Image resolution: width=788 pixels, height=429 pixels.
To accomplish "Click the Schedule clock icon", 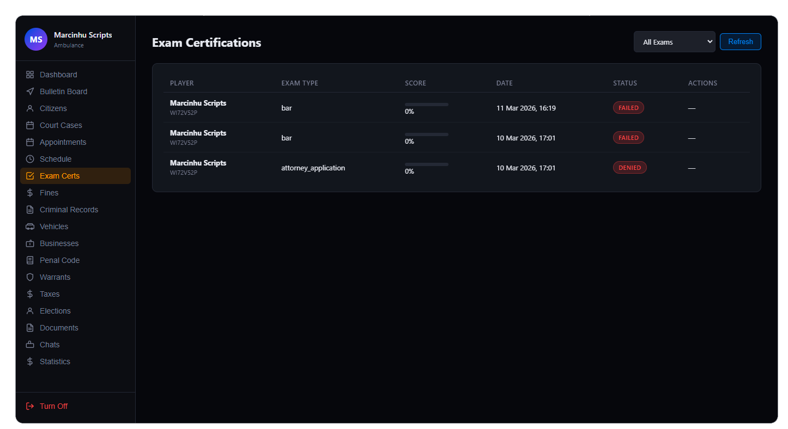I will 30,159.
